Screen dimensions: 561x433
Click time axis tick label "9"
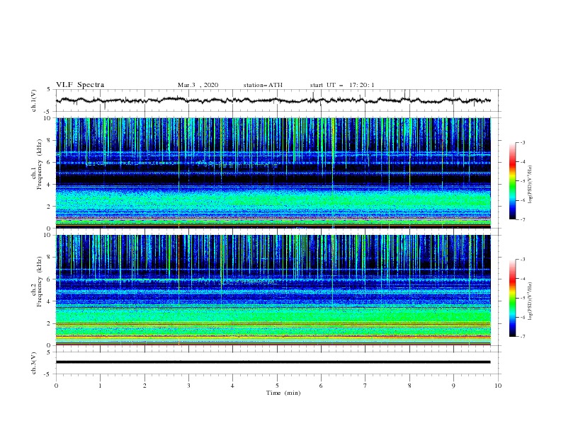point(453,386)
